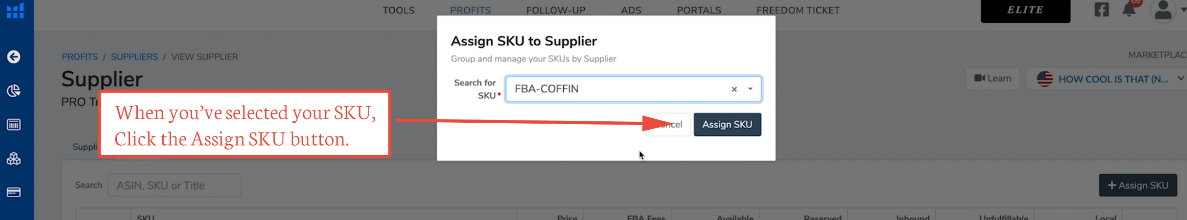
Task: Open the marketplace selector dropdown
Action: coord(1107,79)
